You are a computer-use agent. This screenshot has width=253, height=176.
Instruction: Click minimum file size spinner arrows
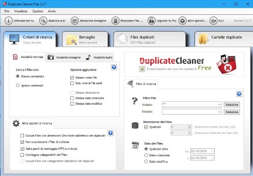click(190, 127)
